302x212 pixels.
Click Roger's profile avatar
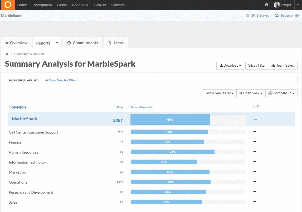tap(277, 5)
